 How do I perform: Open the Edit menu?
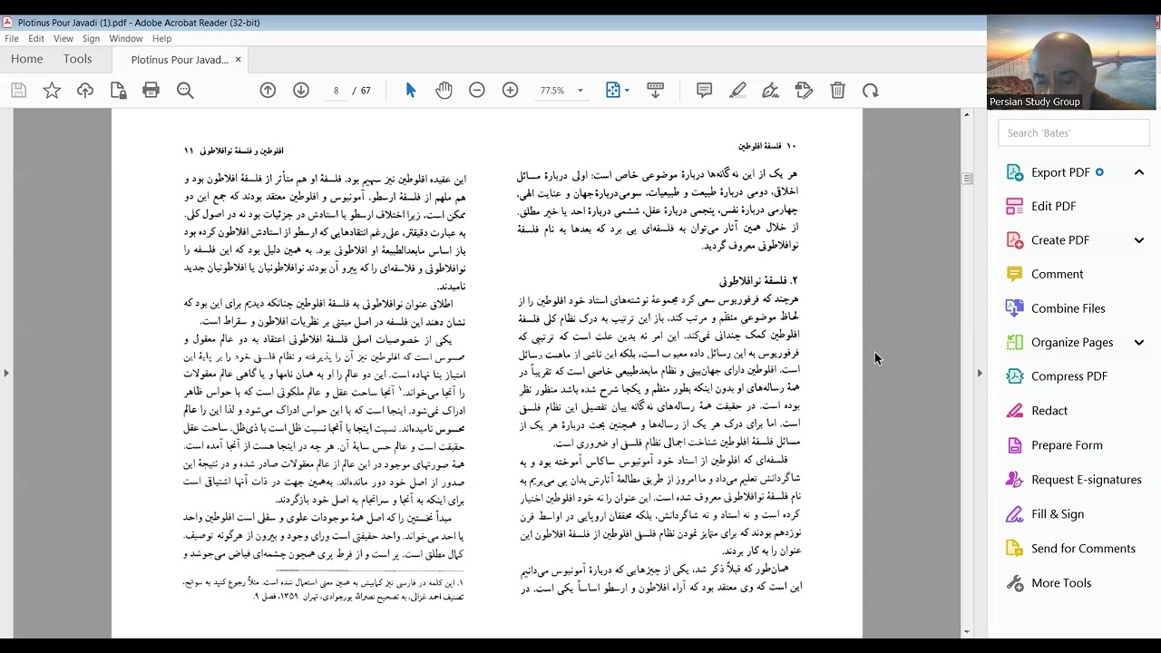pos(36,39)
